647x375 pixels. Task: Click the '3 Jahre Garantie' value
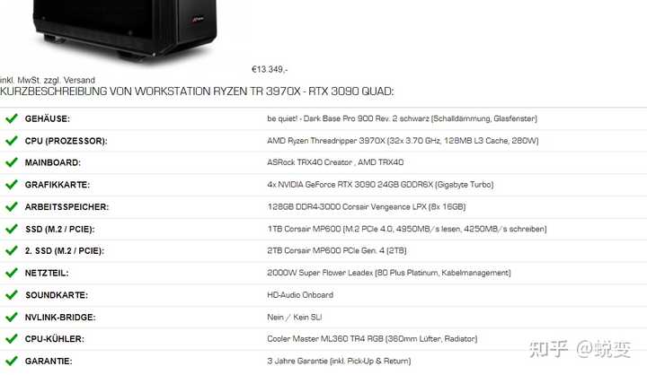click(x=339, y=362)
